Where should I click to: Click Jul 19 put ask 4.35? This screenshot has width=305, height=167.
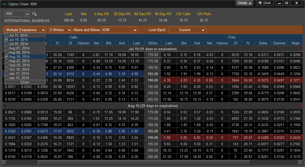click(x=197, y=80)
